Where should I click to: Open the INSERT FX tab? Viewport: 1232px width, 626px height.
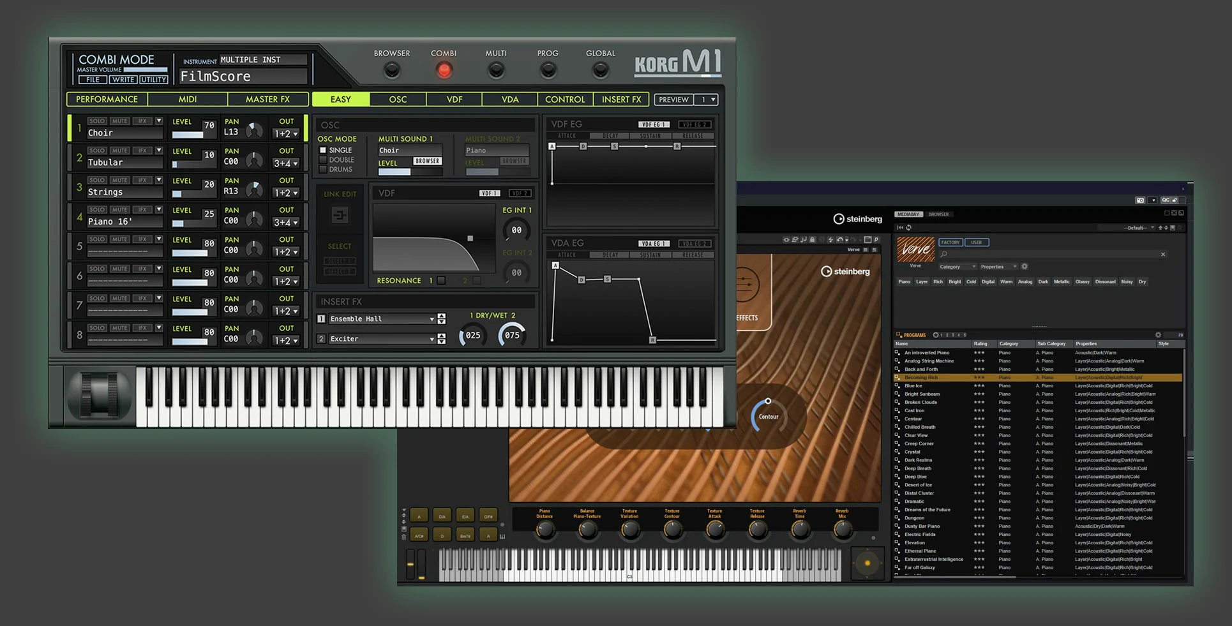click(x=621, y=100)
